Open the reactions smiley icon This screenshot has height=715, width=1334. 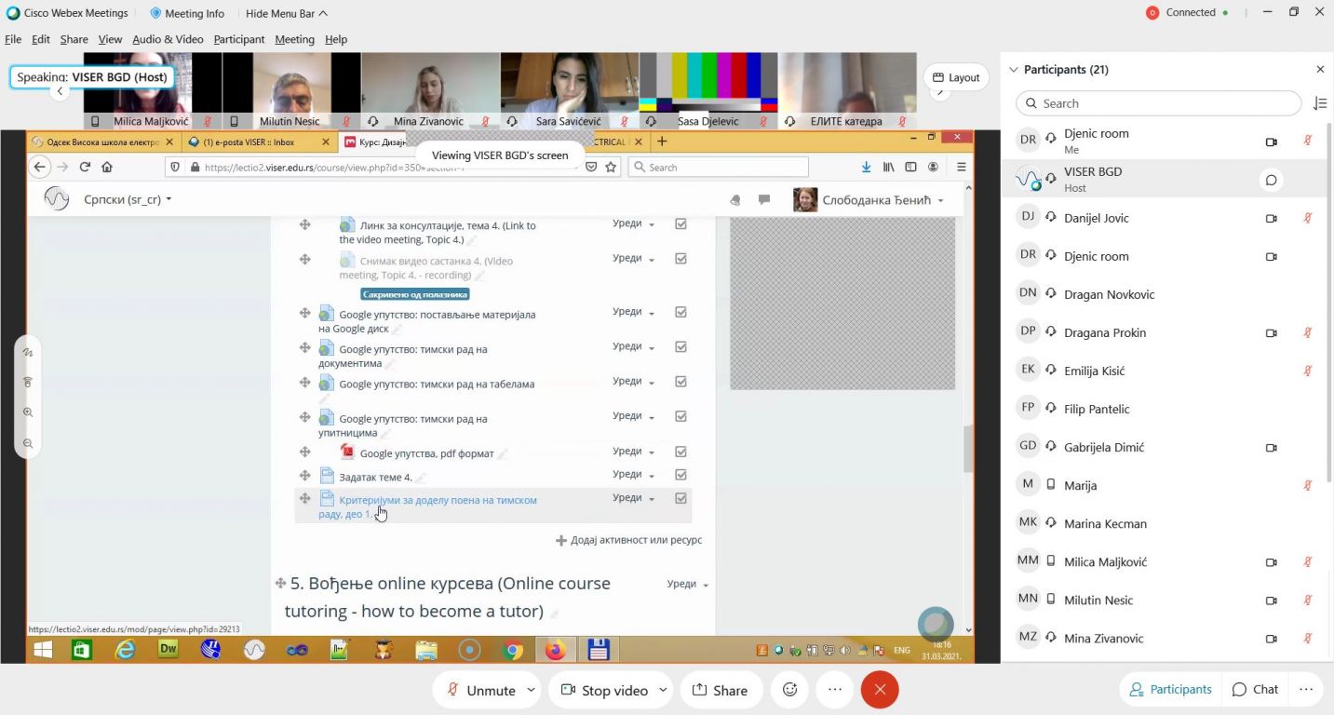(x=790, y=690)
